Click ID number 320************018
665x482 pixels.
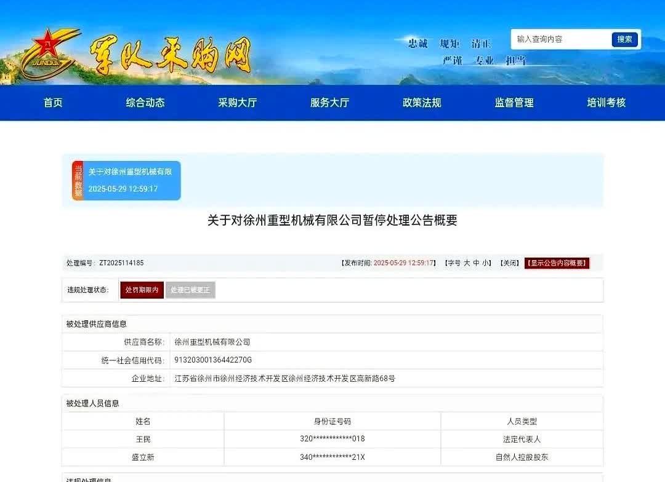point(332,439)
